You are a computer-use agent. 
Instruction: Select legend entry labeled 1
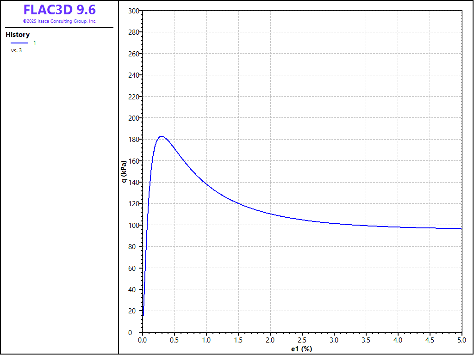coord(35,43)
